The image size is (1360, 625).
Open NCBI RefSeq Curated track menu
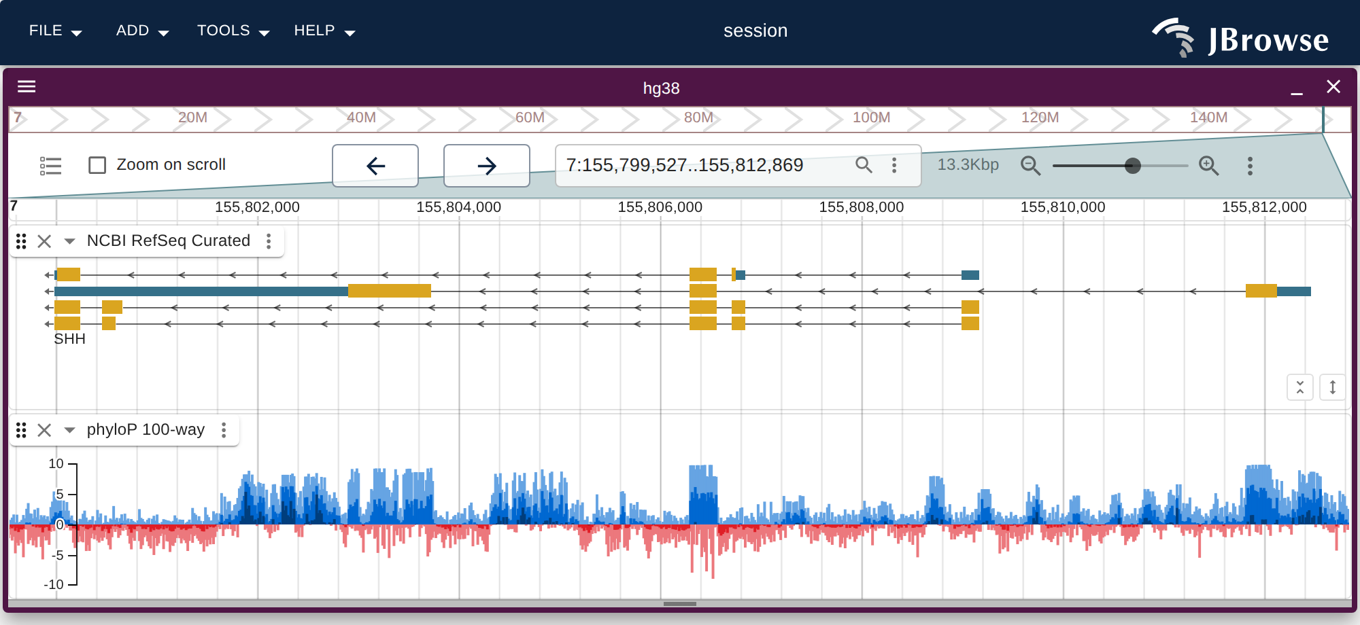pos(269,241)
